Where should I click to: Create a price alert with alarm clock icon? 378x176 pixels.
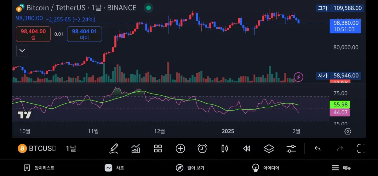(x=202, y=148)
